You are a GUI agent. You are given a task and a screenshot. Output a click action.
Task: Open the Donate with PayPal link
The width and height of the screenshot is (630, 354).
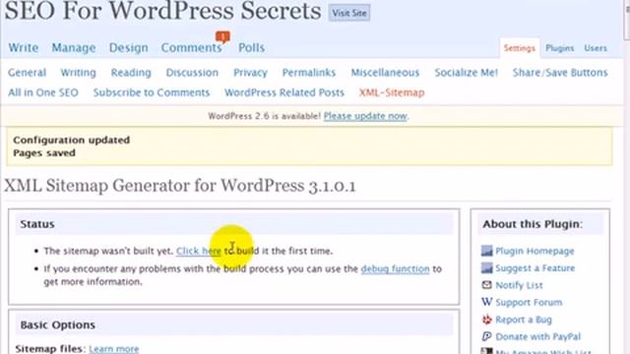(x=538, y=336)
